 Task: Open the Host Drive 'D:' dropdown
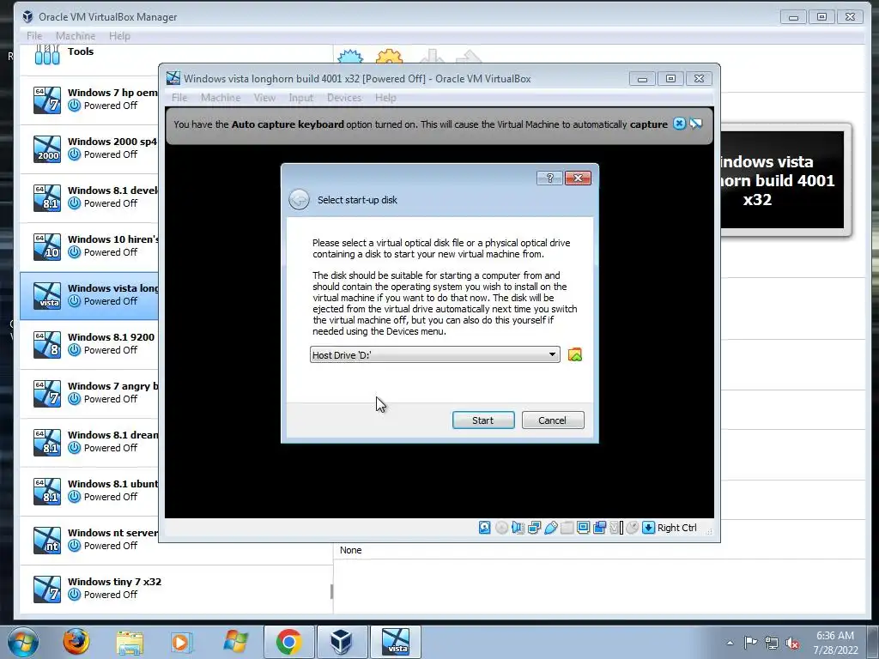pyautogui.click(x=435, y=354)
